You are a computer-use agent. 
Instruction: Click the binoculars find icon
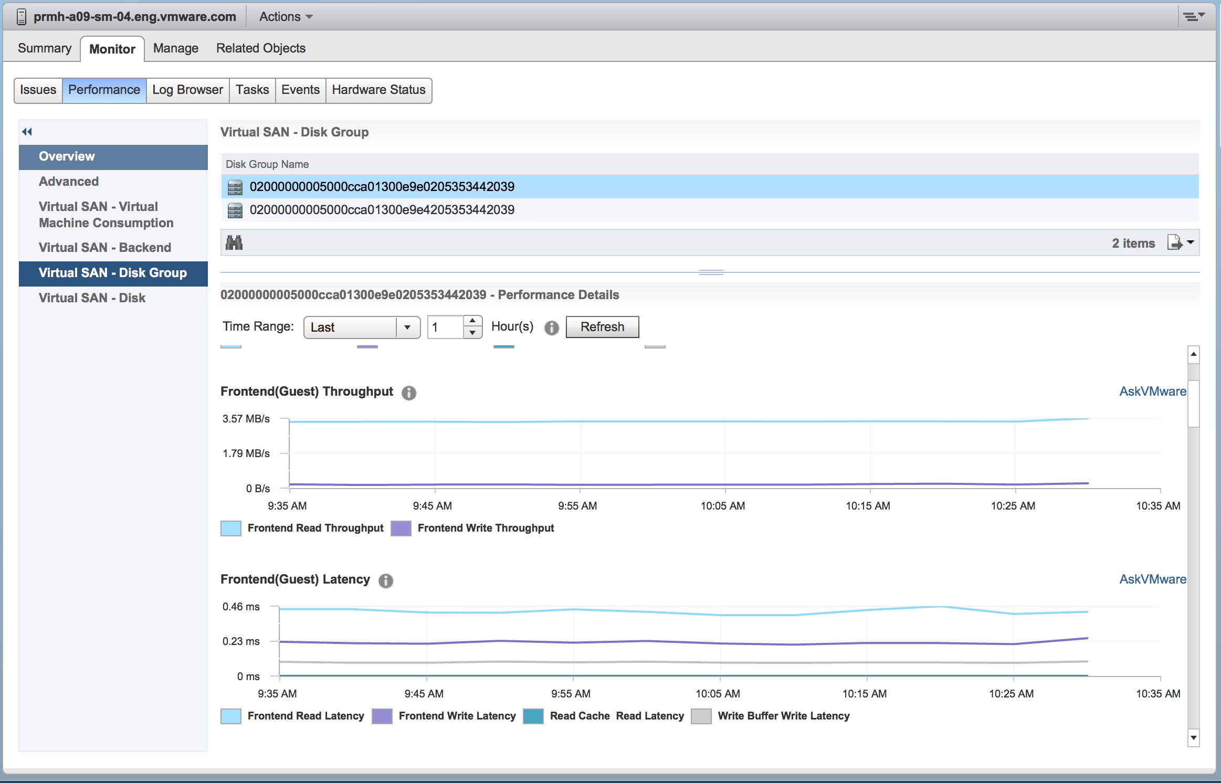click(x=234, y=243)
